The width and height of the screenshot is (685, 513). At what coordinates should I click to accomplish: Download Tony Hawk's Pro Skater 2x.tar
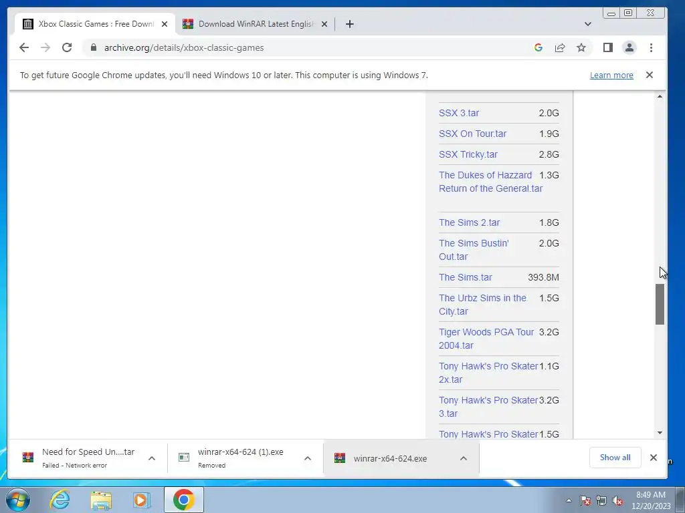tap(488, 373)
